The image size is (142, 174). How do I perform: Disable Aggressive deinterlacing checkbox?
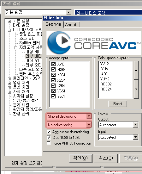[49, 132]
